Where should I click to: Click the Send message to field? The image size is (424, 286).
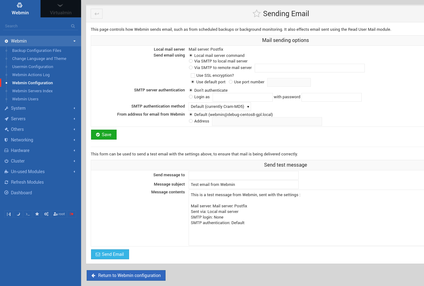pos(243,175)
